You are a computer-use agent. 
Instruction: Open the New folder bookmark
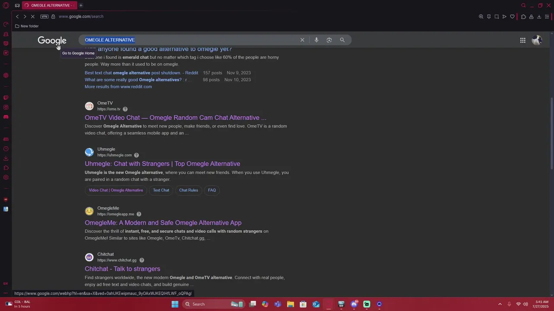(x=27, y=26)
